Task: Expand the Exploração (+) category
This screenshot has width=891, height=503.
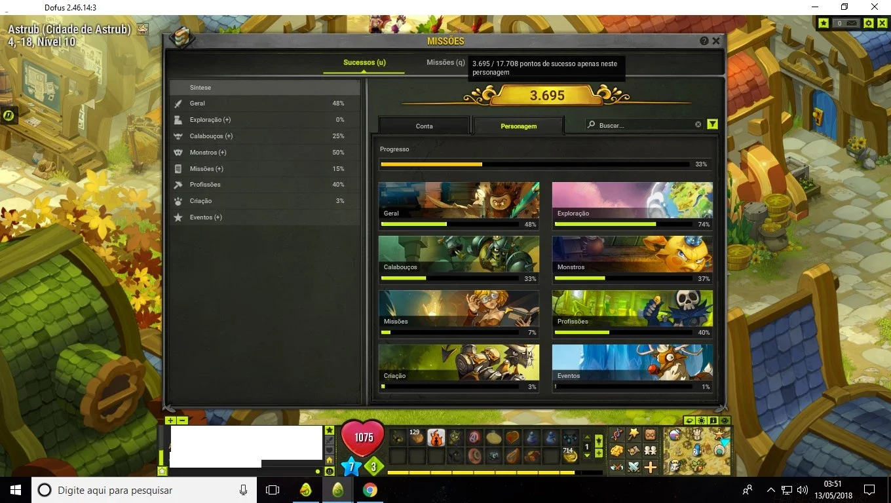Action: click(x=265, y=120)
